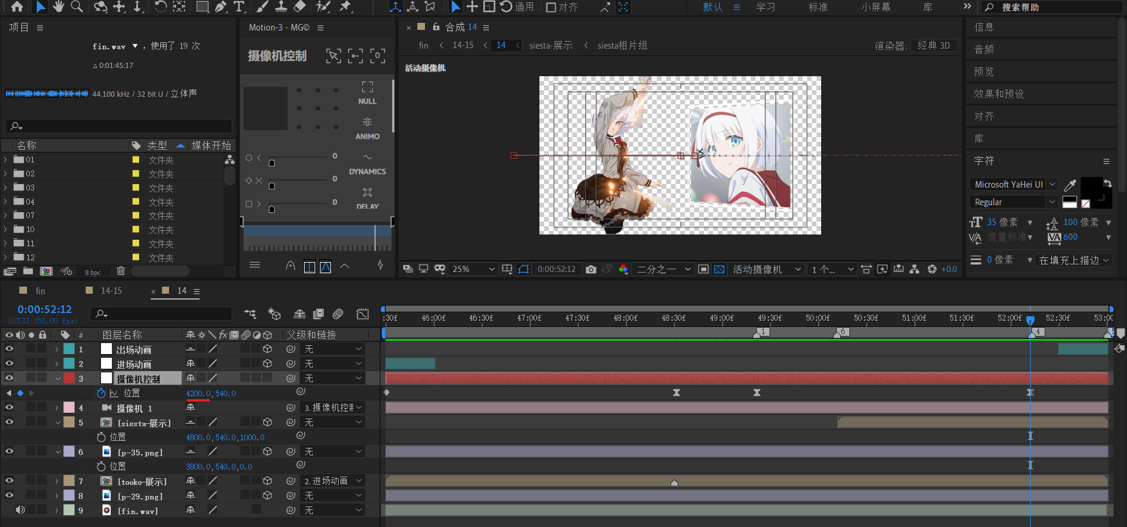Image resolution: width=1127 pixels, height=527 pixels.
Task: Take a snapshot with camera icon
Action: tap(591, 269)
